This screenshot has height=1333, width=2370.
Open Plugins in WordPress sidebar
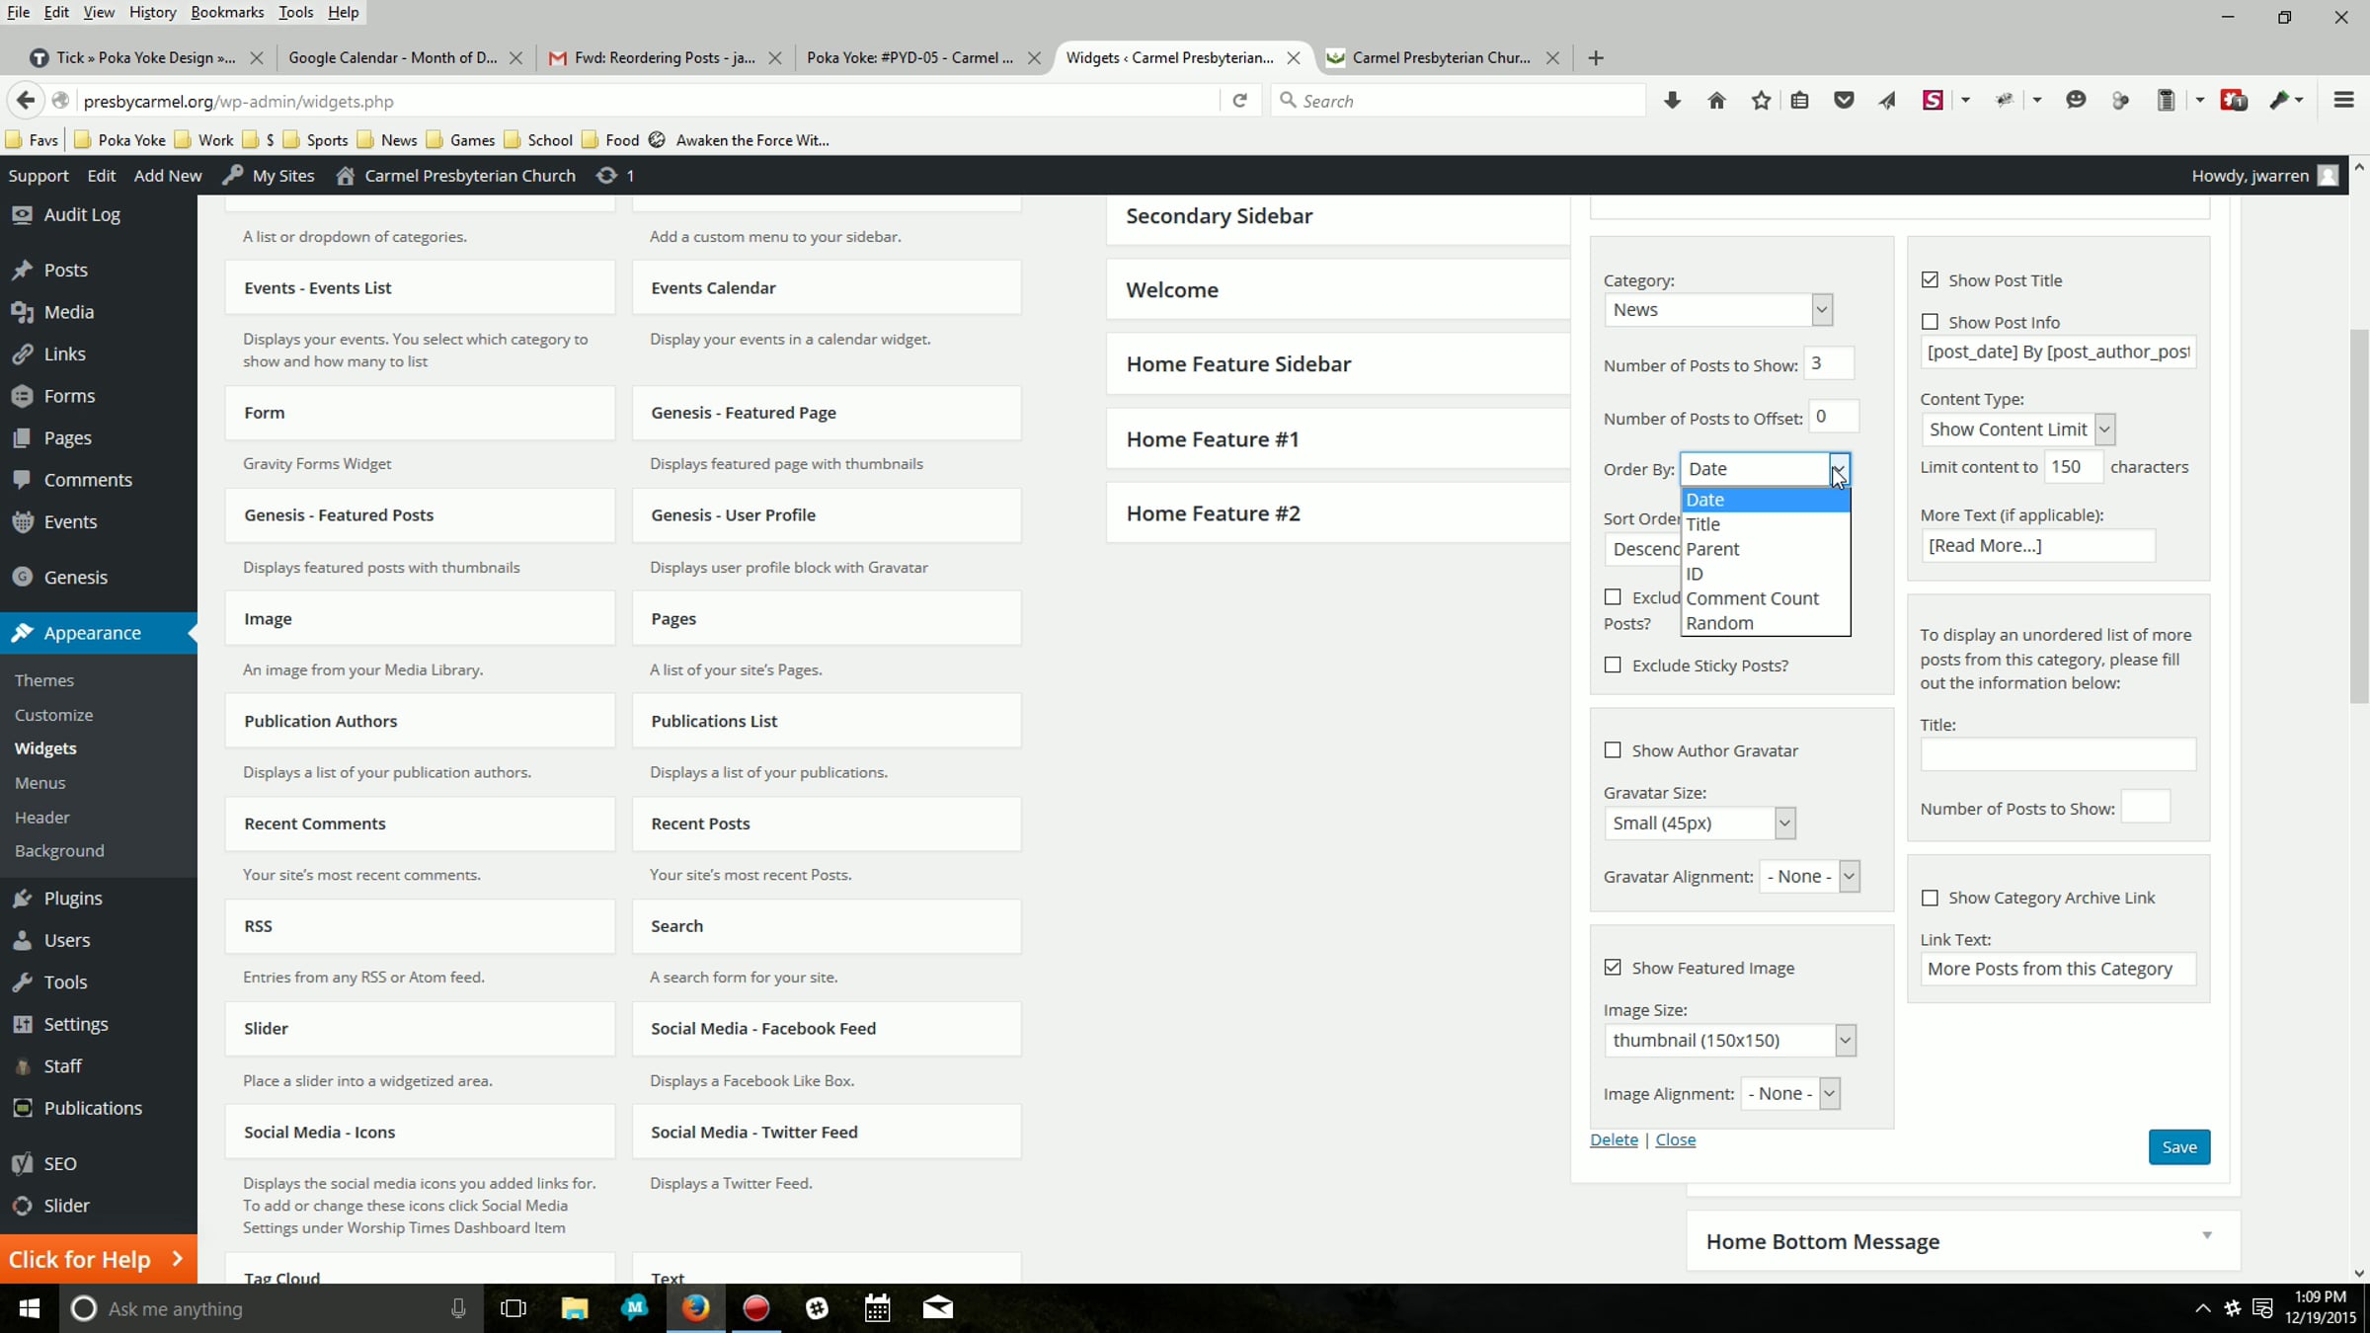coord(72,898)
